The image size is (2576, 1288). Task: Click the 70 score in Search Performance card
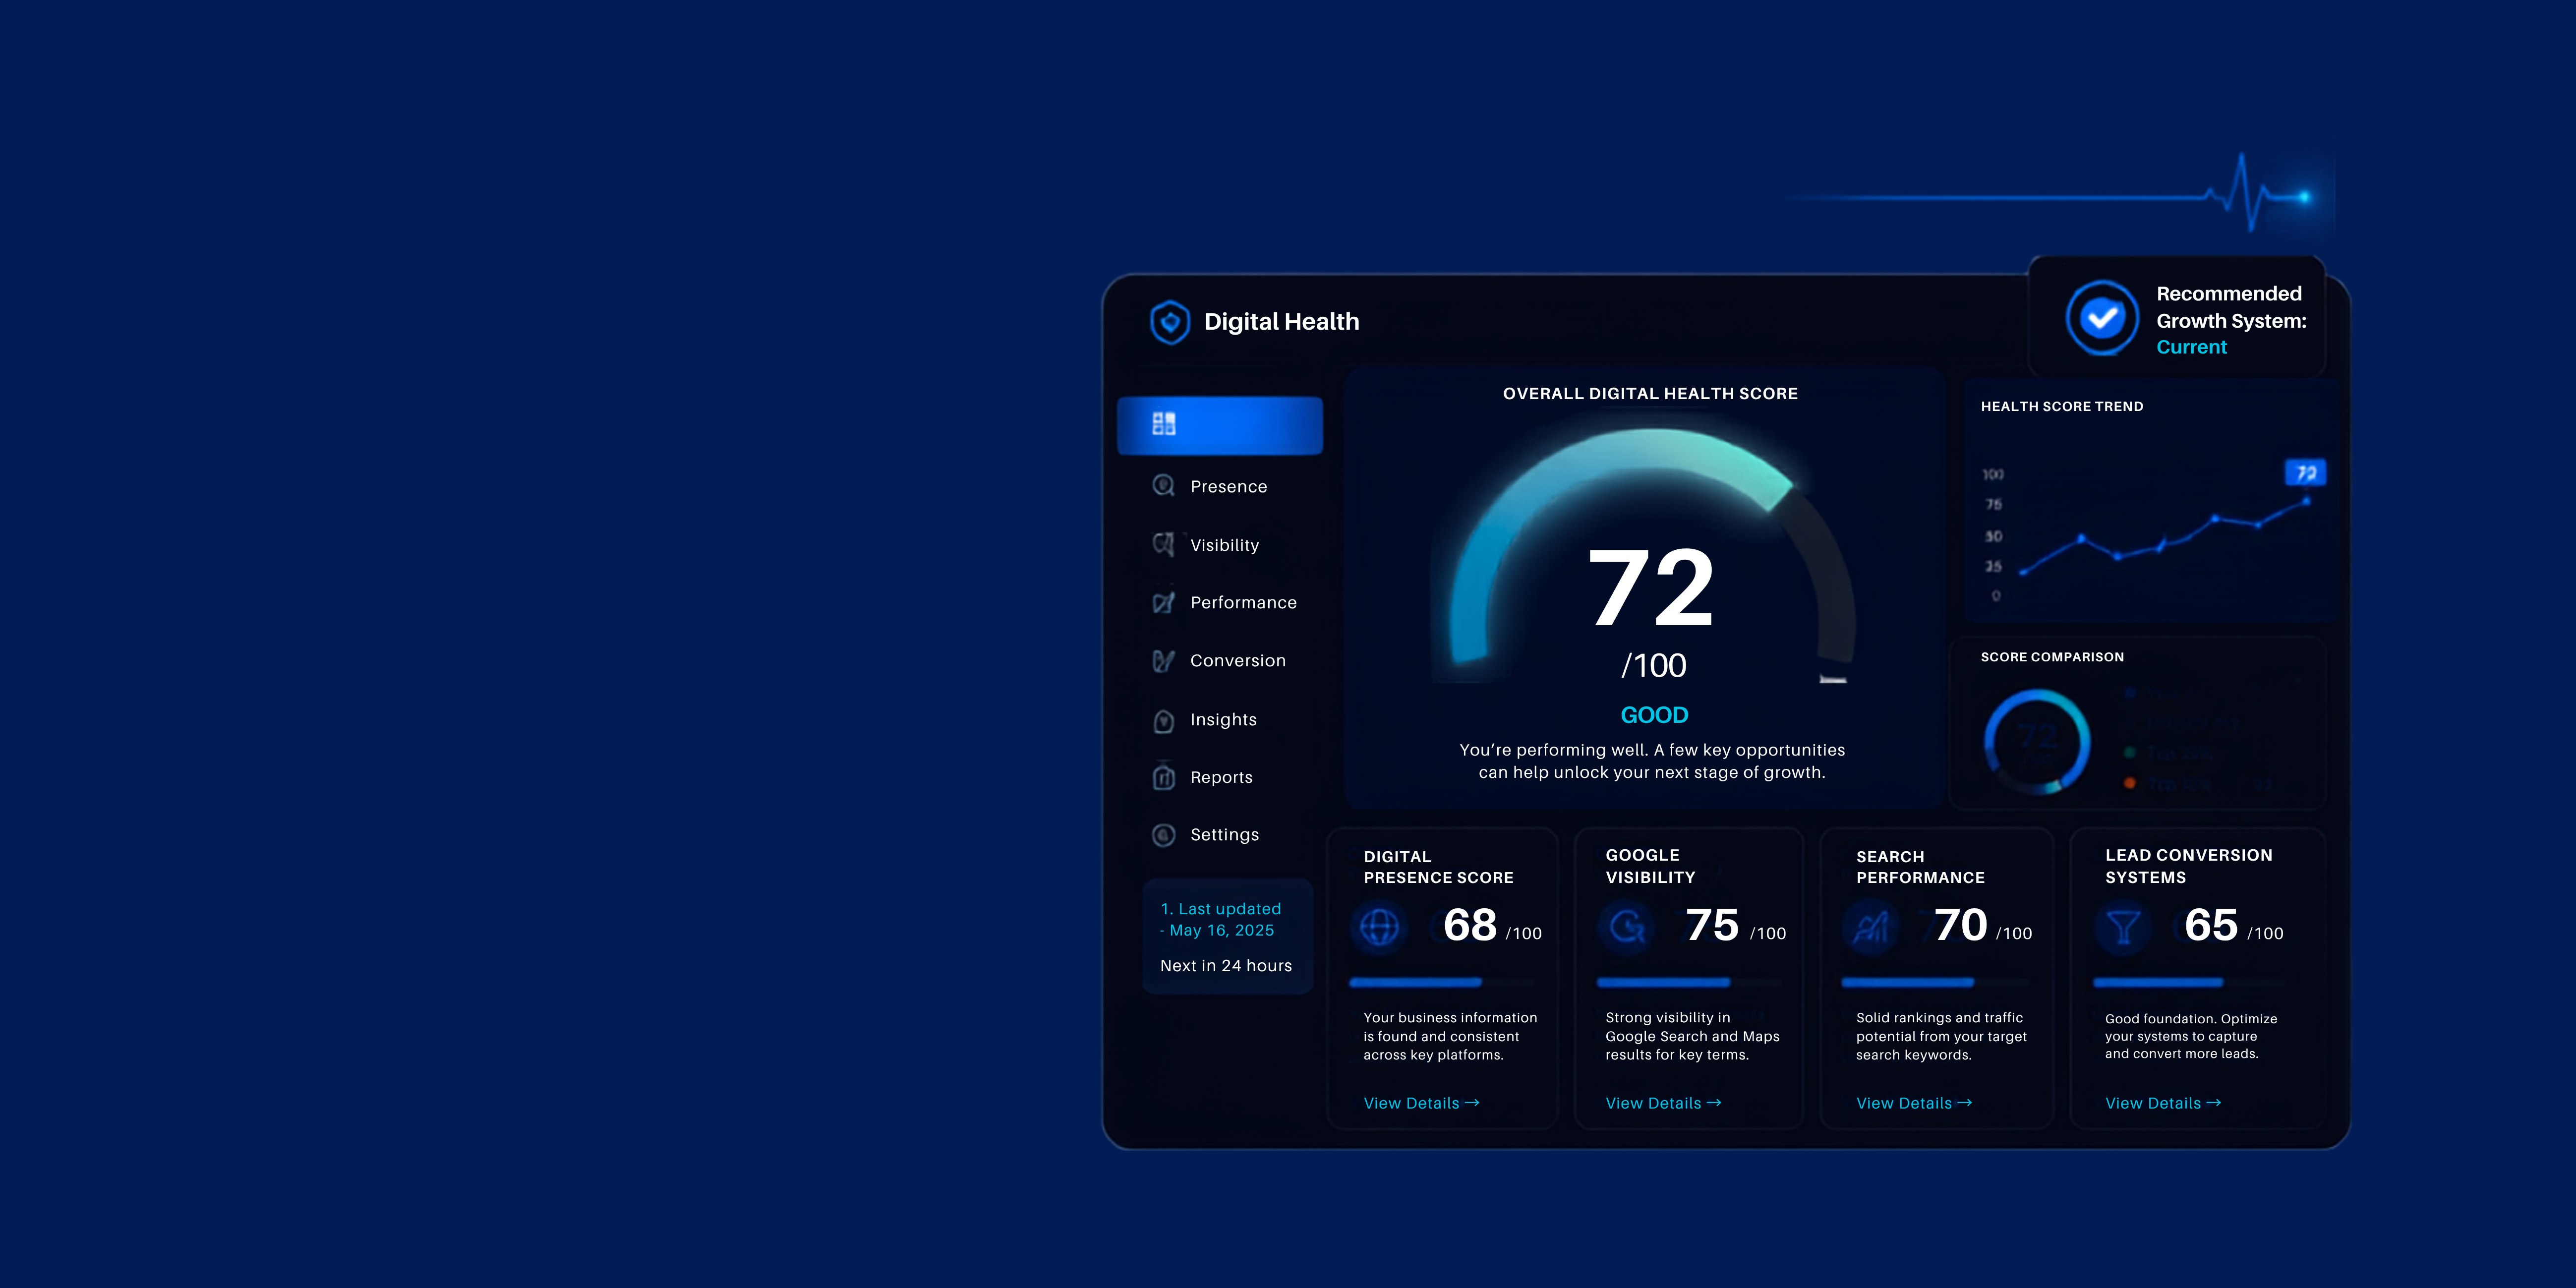tap(1960, 925)
